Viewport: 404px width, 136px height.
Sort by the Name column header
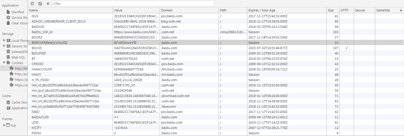click(70, 10)
